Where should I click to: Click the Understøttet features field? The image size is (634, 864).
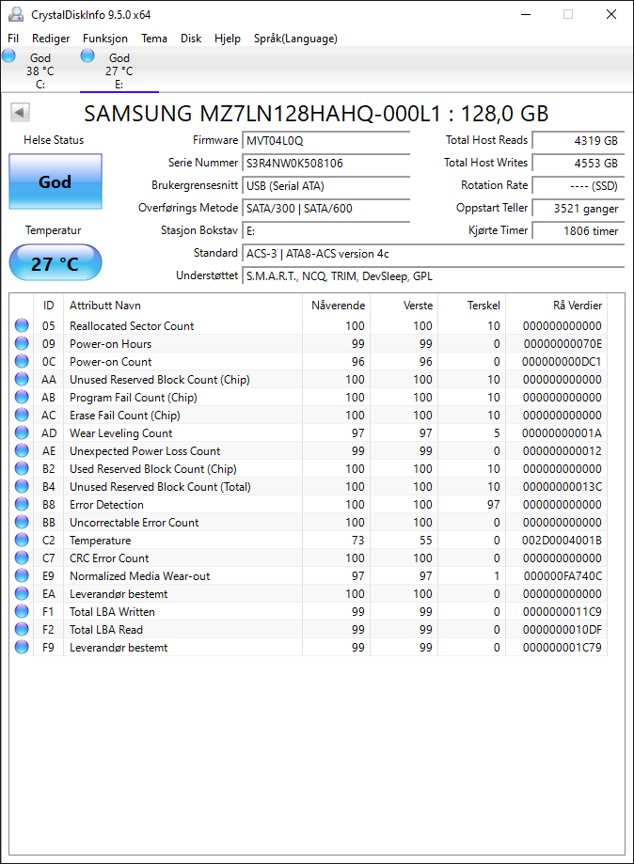coord(434,276)
